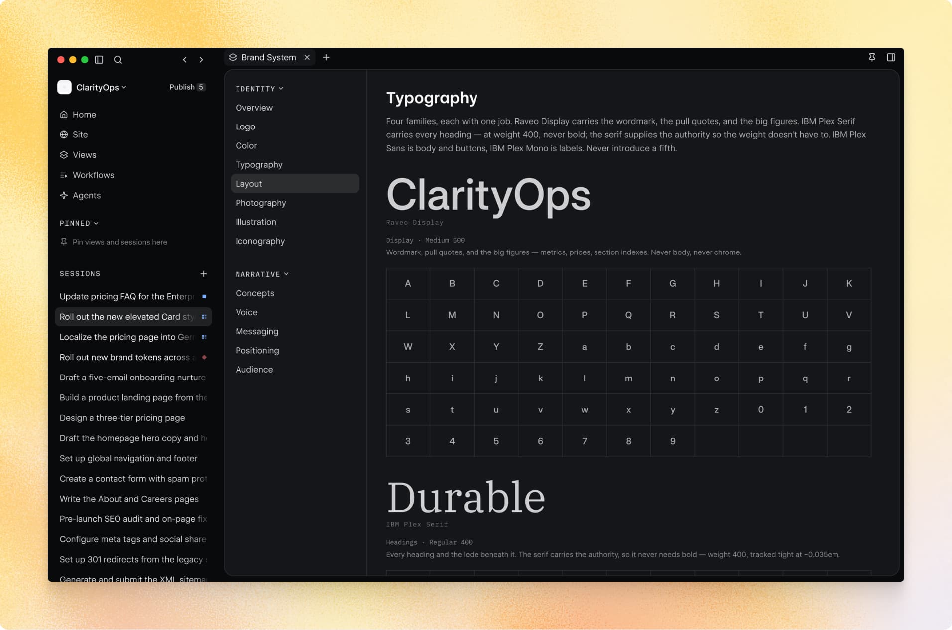This screenshot has height=630, width=952.
Task: Select Typography in Identity list
Action: coord(295,165)
